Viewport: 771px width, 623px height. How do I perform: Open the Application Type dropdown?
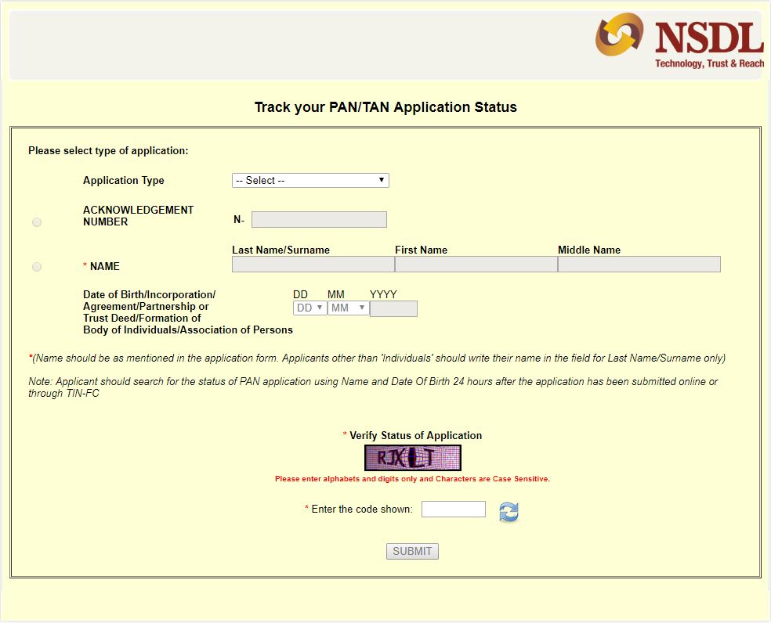pos(310,181)
